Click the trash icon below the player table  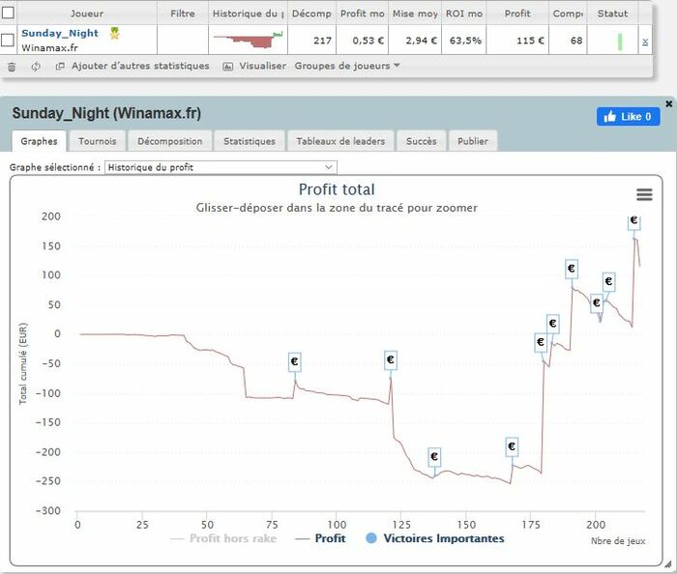[x=12, y=67]
